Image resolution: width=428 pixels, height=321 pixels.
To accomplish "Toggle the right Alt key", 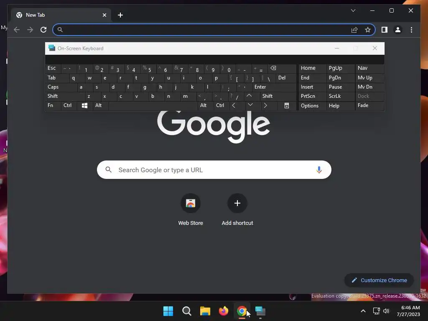I will coord(205,105).
